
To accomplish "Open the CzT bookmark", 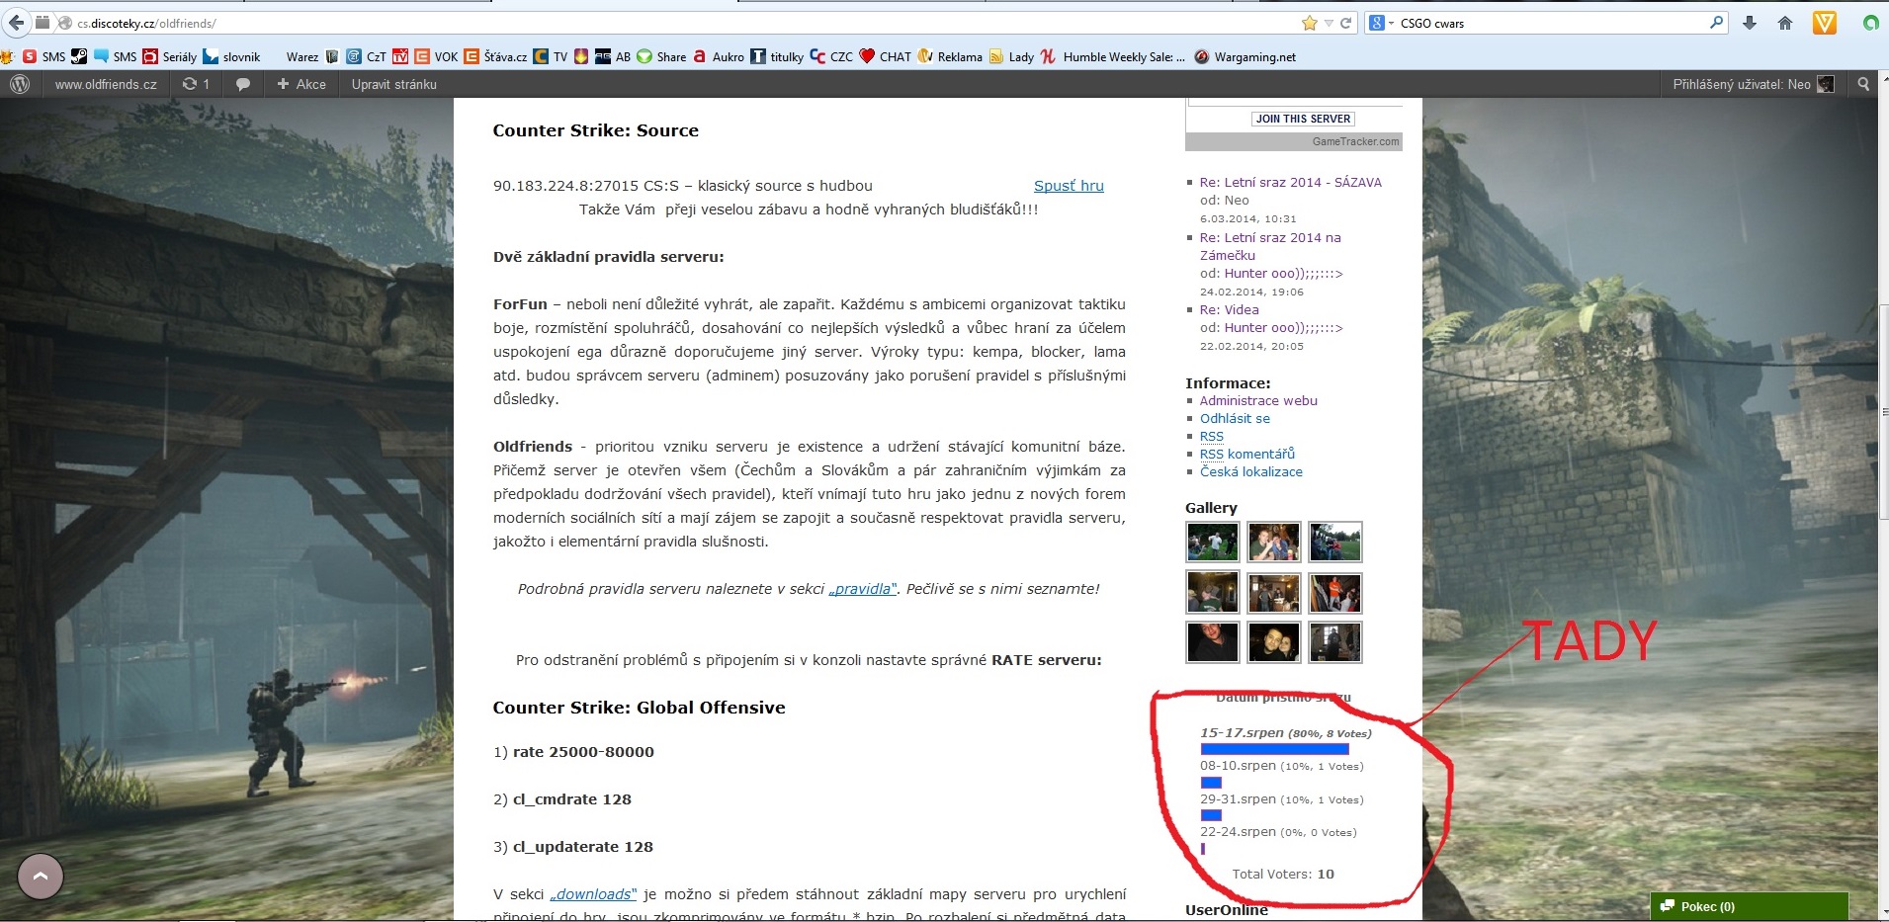I will [x=367, y=56].
